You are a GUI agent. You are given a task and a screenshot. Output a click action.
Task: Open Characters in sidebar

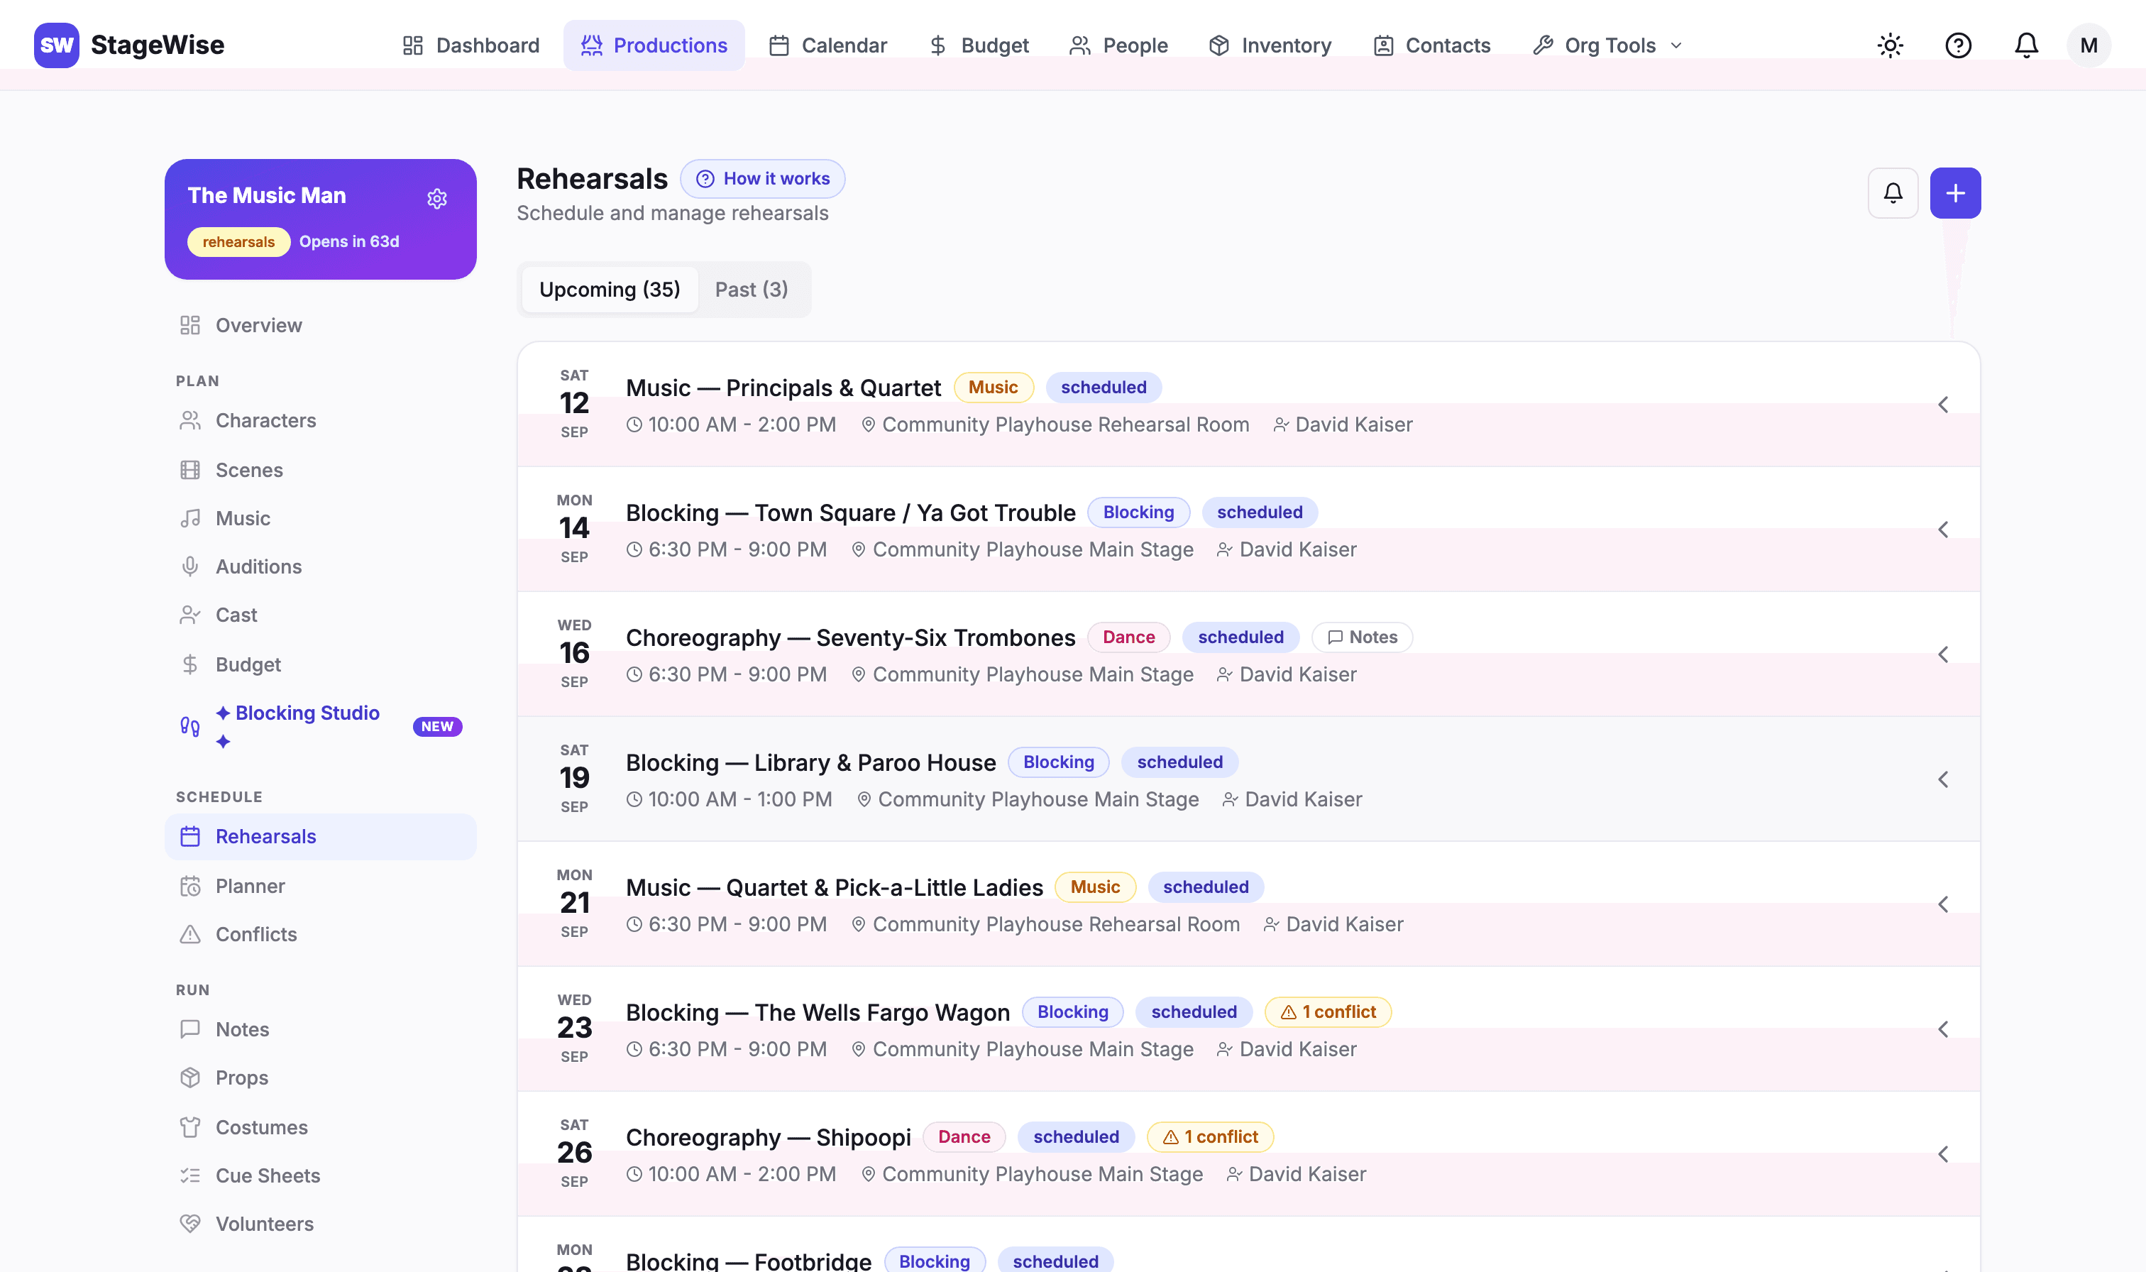(320, 421)
